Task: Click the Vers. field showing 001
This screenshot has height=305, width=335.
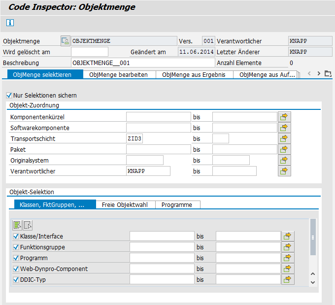Action: click(208, 41)
